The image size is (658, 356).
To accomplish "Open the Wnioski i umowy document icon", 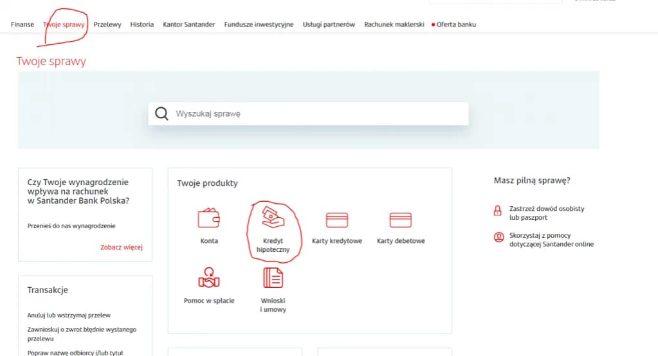I will pos(273,278).
